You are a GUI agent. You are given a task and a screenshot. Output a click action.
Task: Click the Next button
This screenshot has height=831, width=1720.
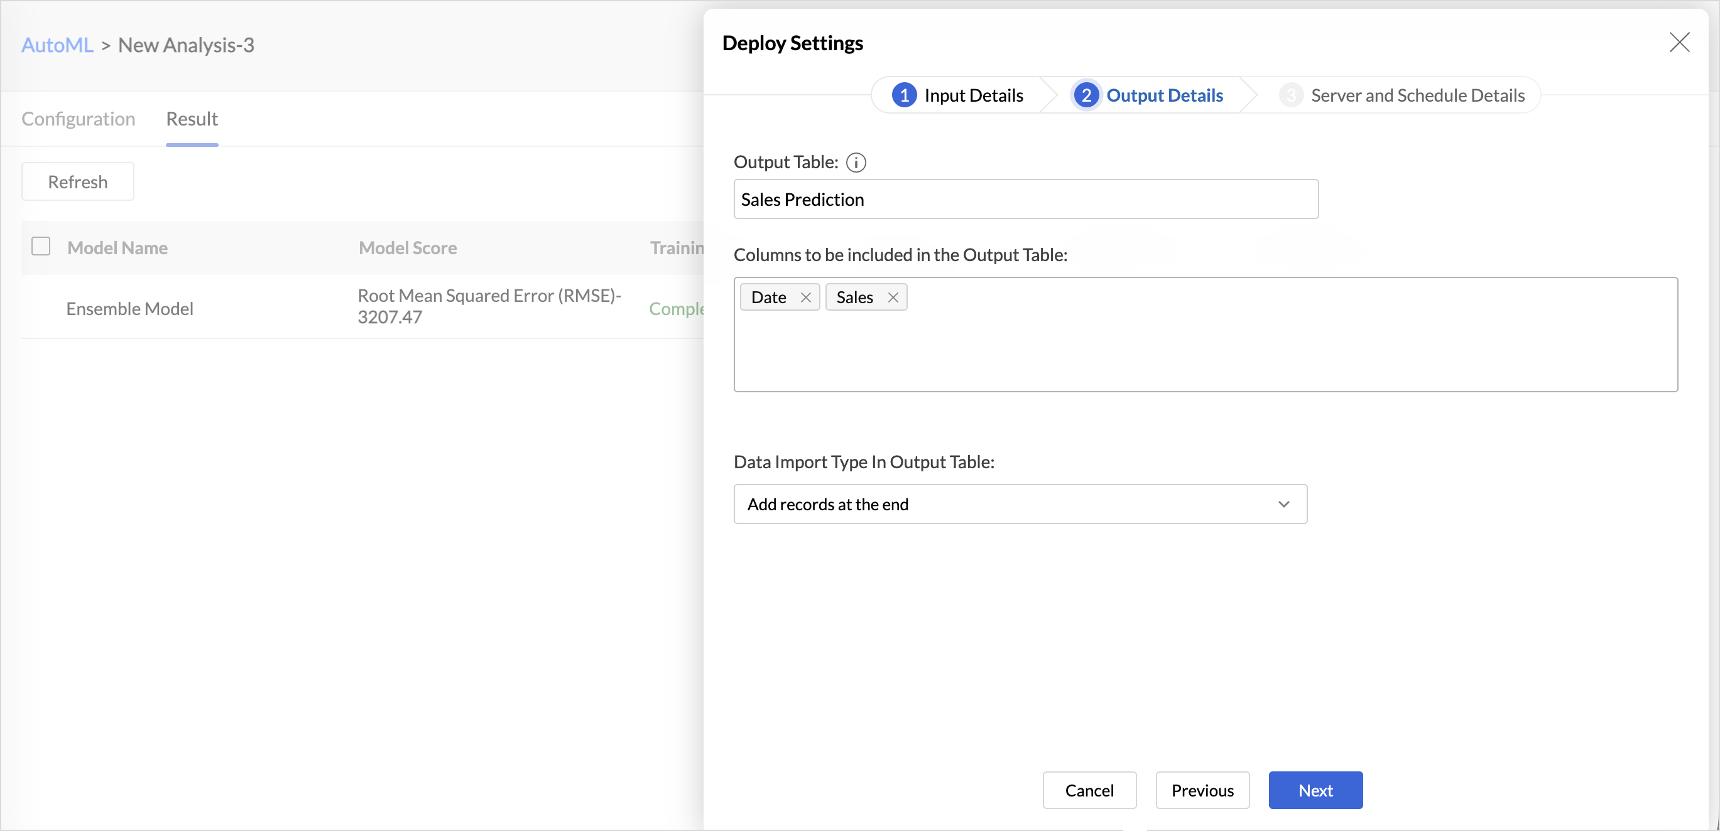point(1315,790)
